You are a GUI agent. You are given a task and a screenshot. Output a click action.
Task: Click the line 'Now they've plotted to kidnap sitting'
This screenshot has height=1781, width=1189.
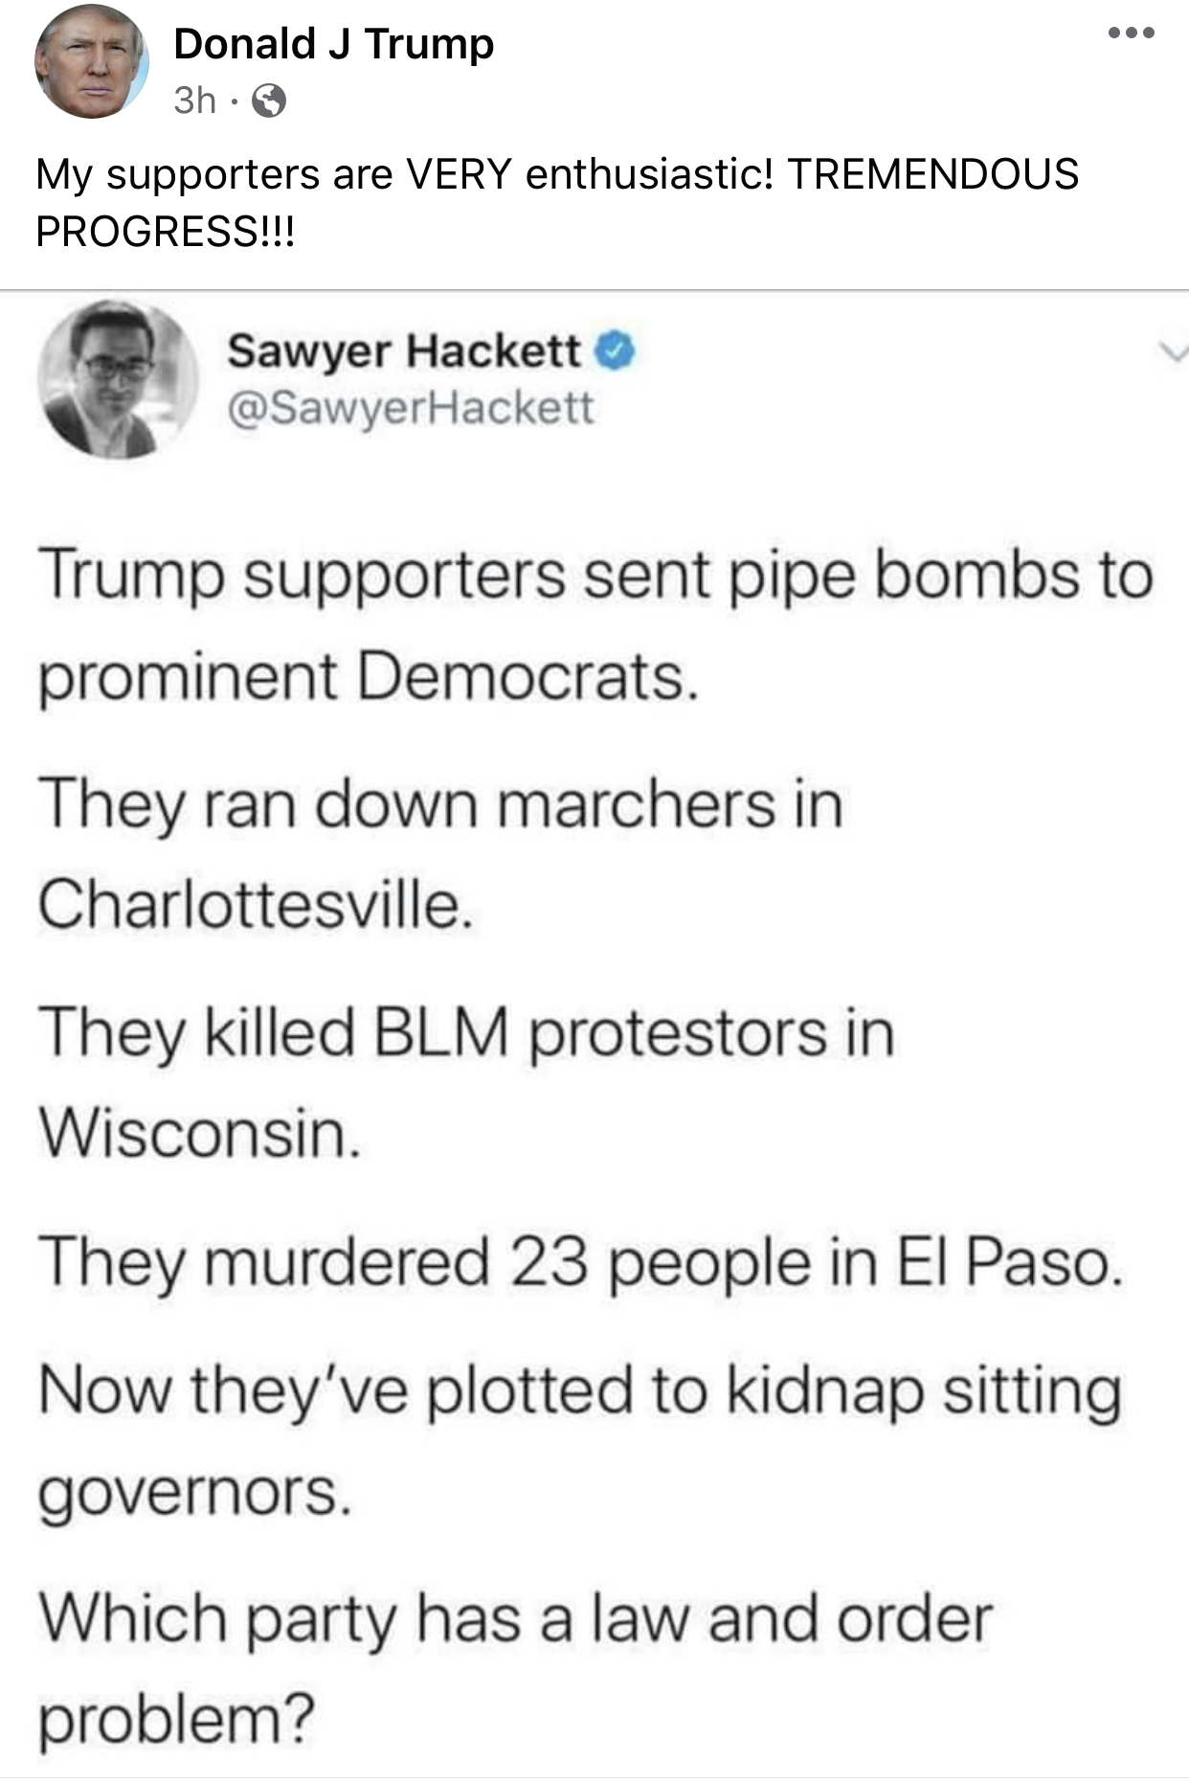(579, 1390)
